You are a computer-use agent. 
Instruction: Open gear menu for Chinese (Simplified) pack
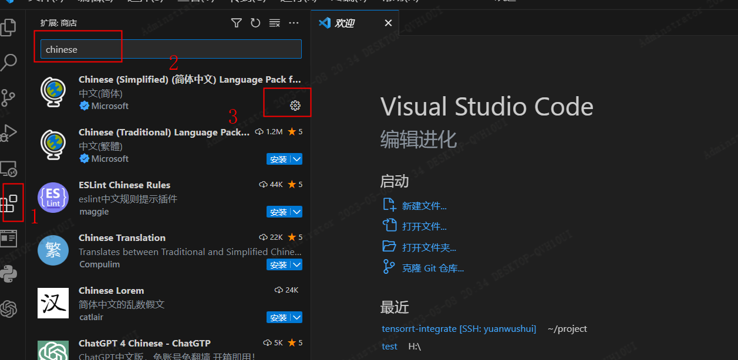click(295, 106)
